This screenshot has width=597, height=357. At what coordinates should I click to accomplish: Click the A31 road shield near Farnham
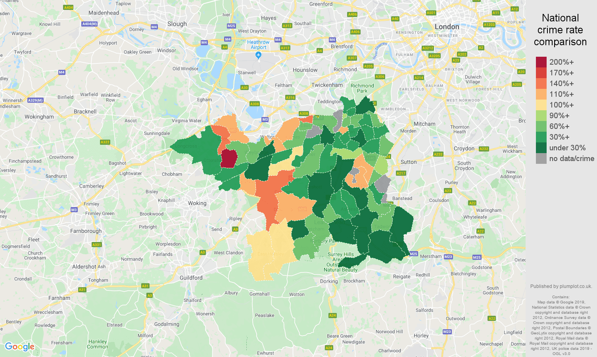pyautogui.click(x=82, y=290)
